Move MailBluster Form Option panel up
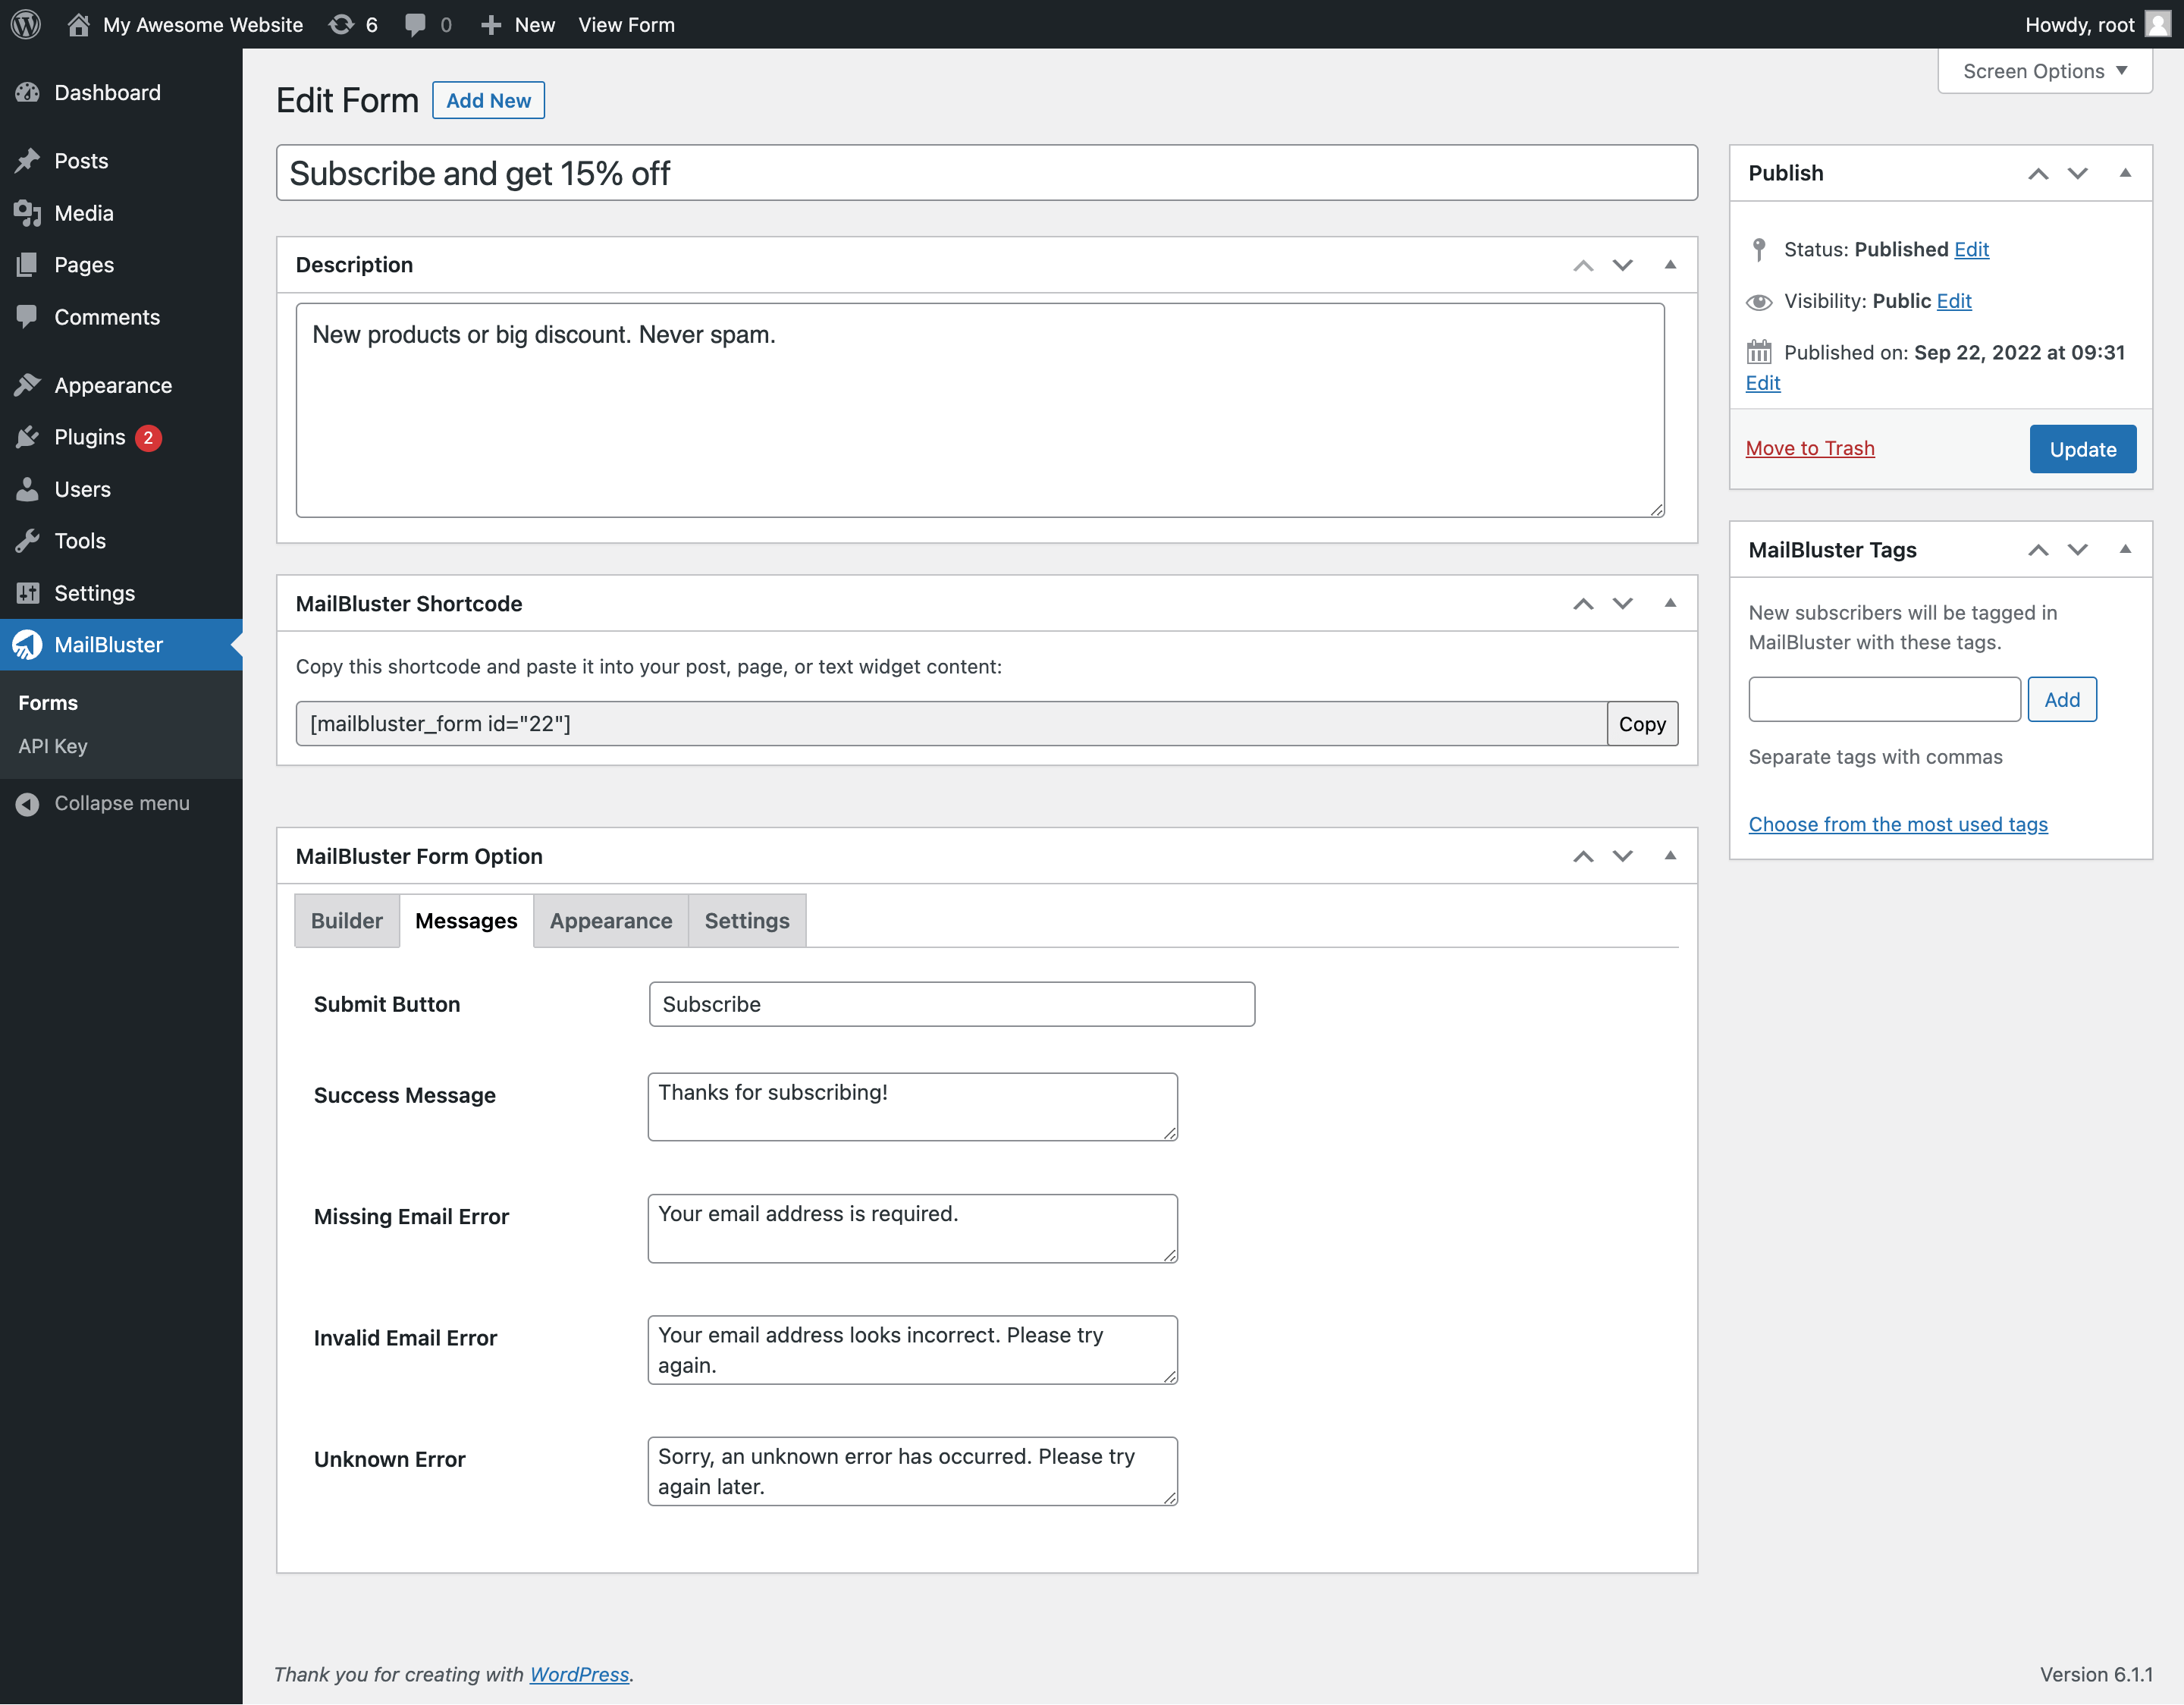This screenshot has width=2184, height=1705. [x=1583, y=856]
